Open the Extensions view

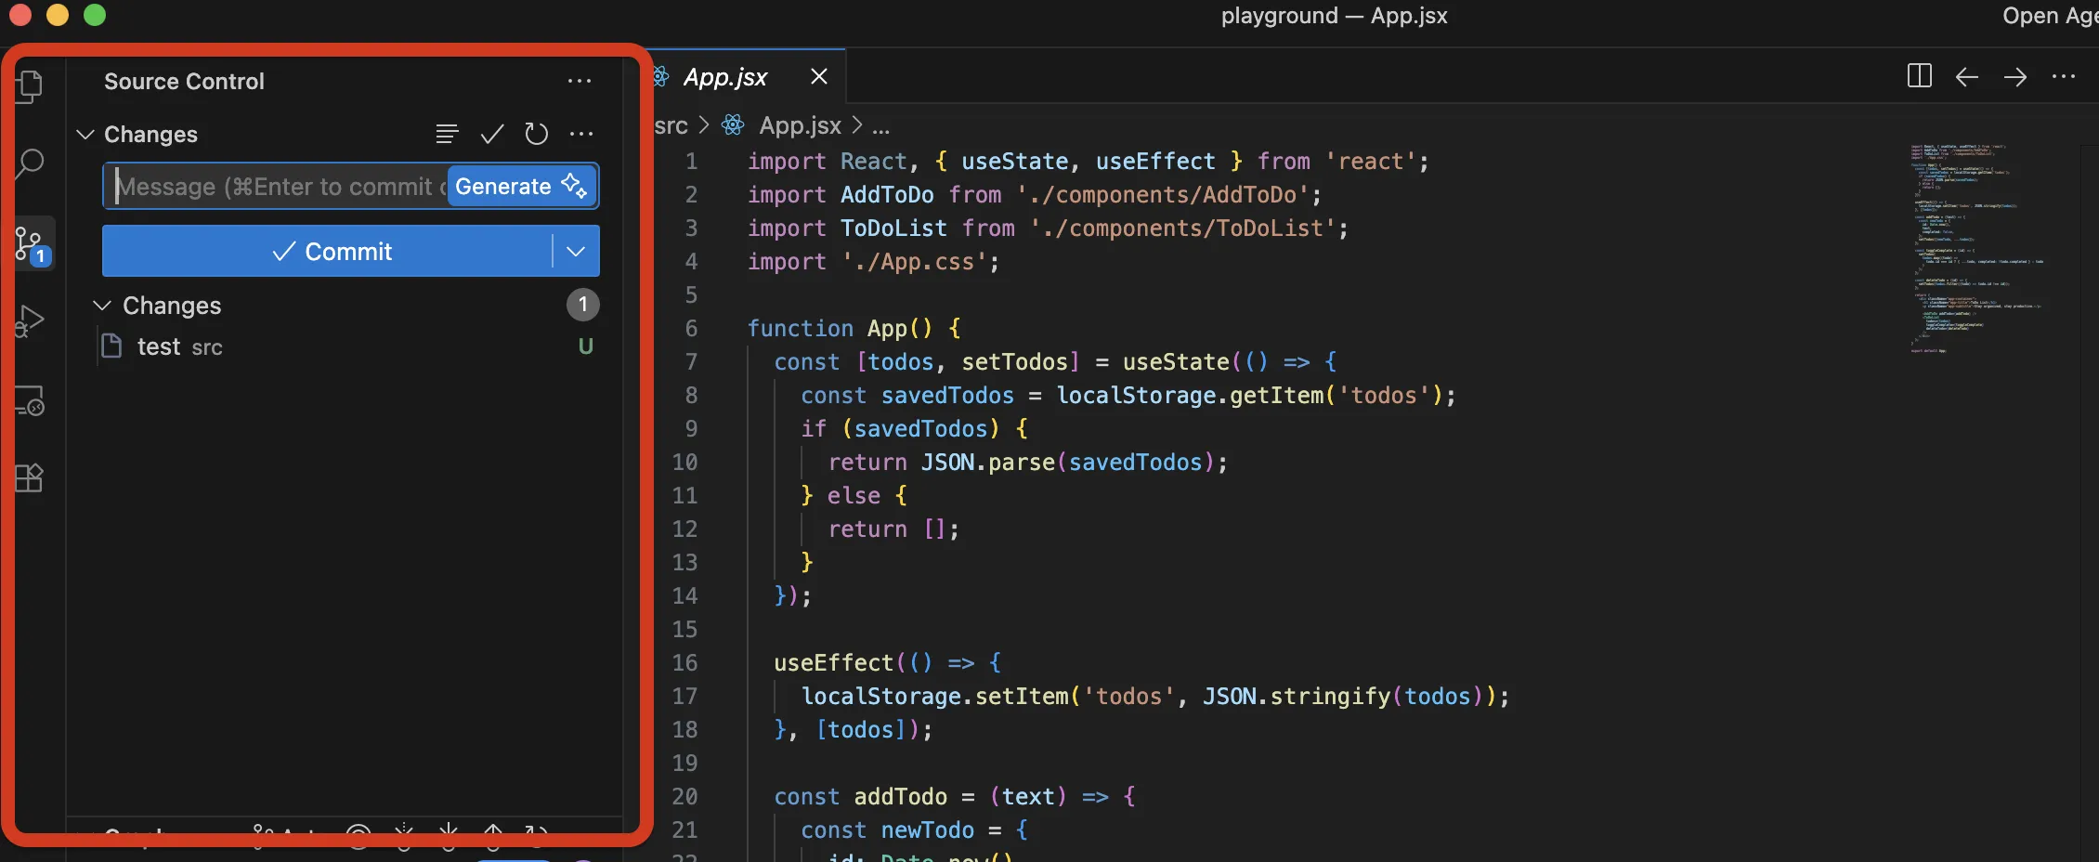pyautogui.click(x=30, y=477)
